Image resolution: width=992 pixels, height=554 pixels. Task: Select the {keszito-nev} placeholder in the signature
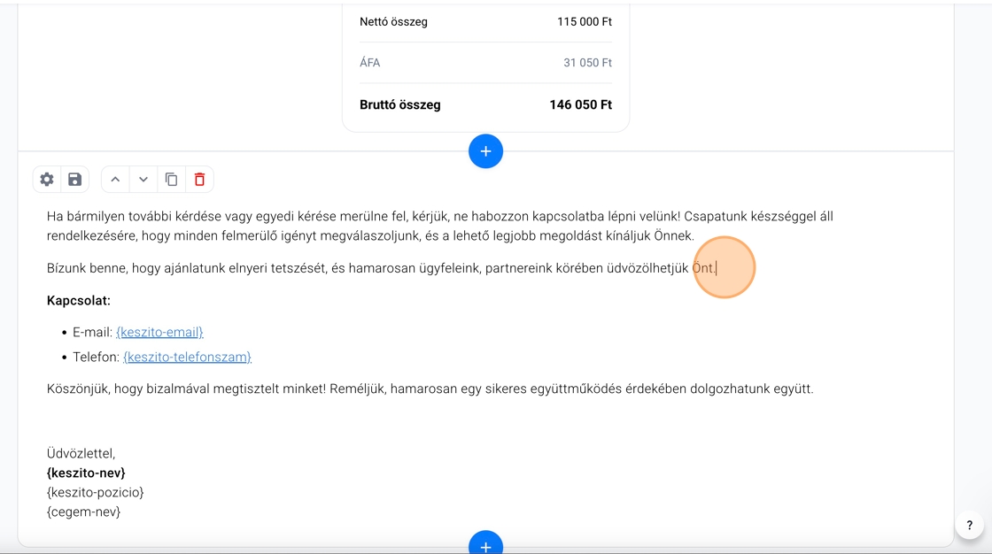(x=86, y=473)
